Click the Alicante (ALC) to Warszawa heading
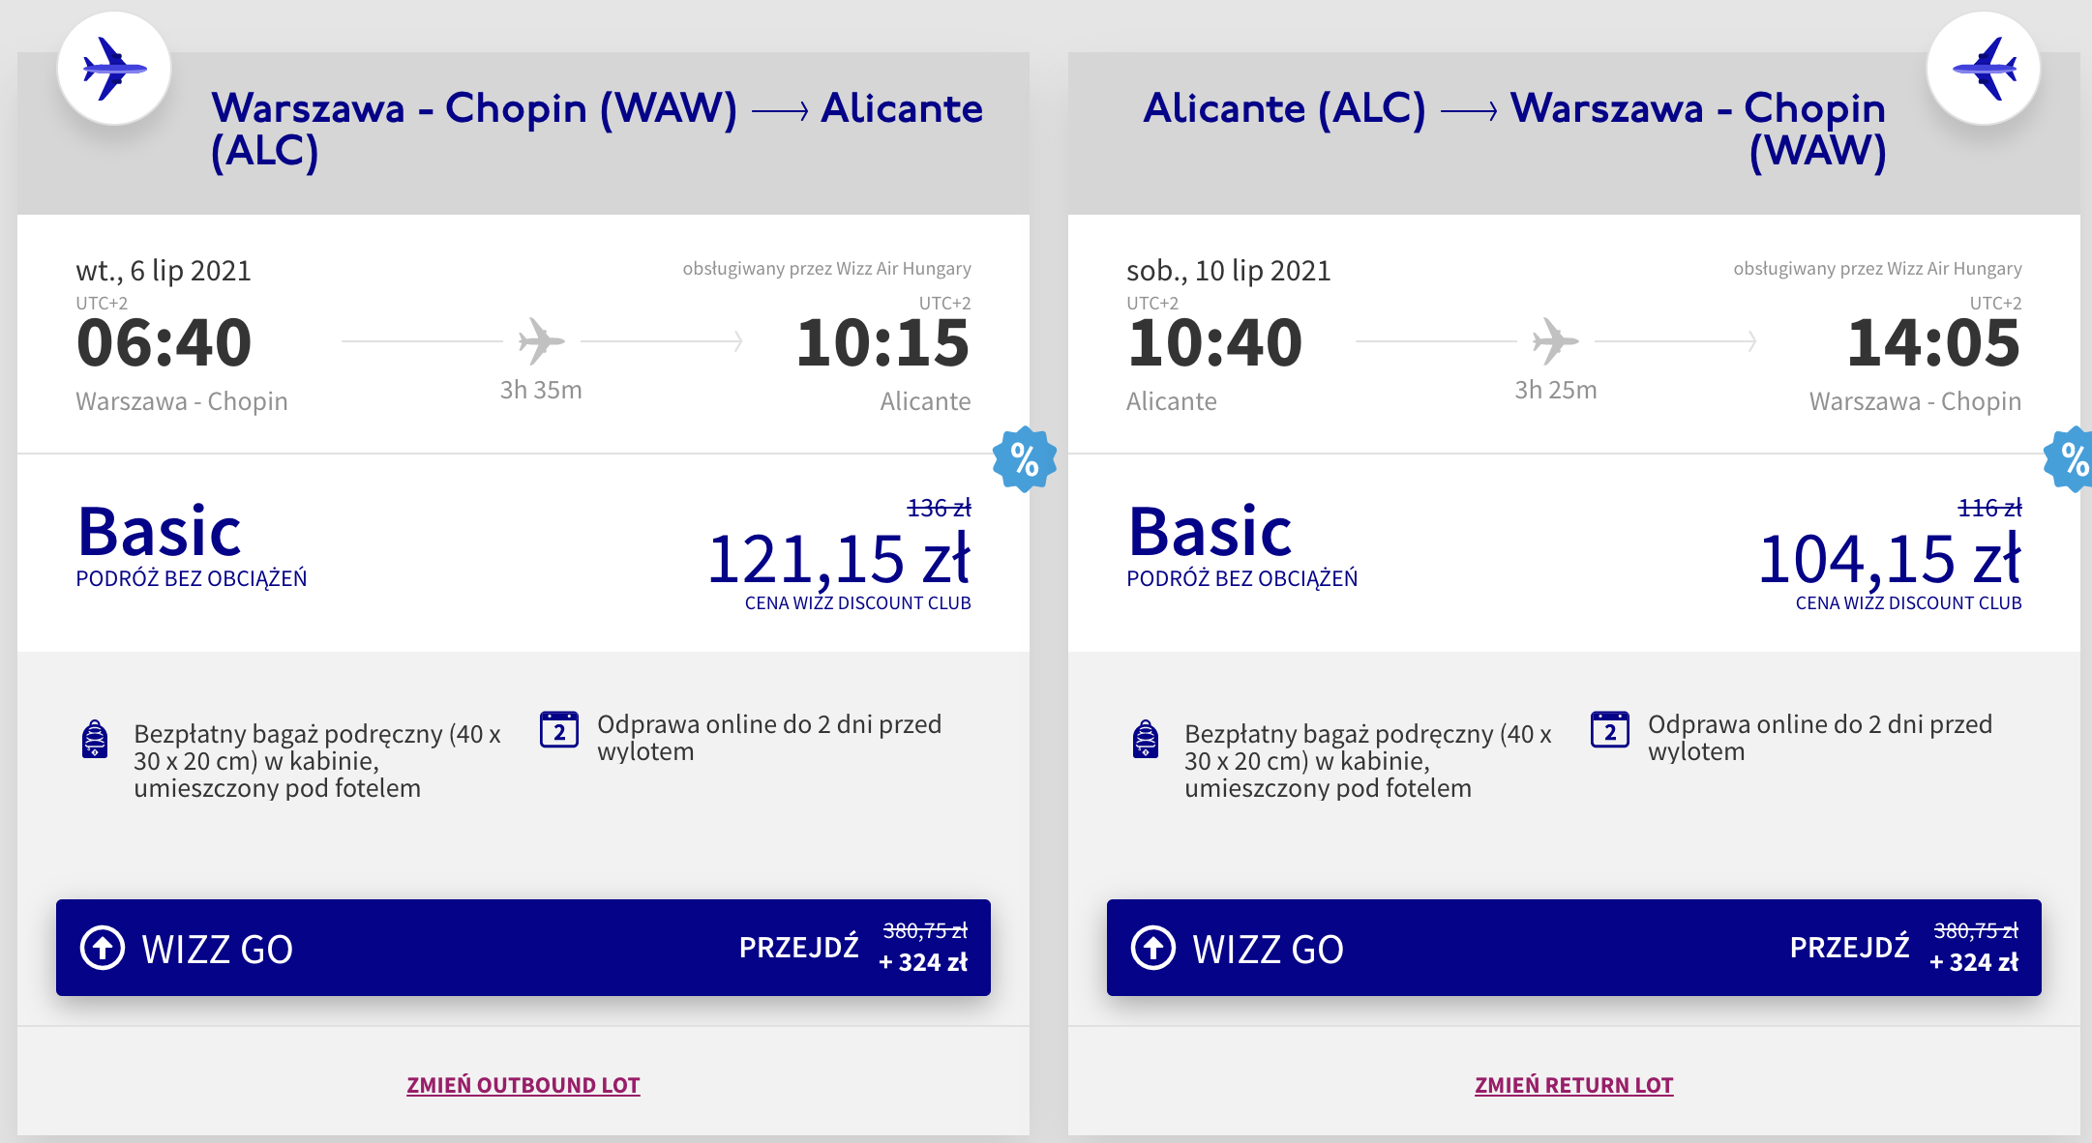Image resolution: width=2092 pixels, height=1143 pixels. coord(1514,130)
